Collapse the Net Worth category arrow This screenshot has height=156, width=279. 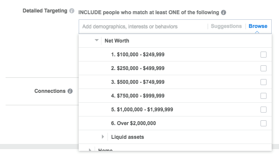(x=97, y=40)
